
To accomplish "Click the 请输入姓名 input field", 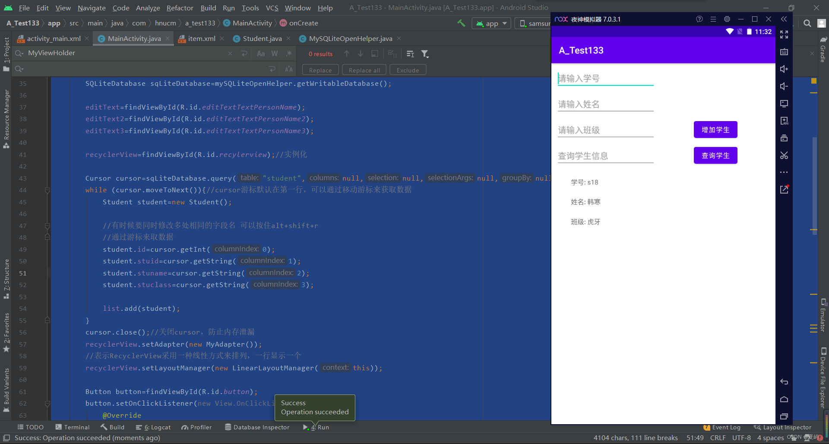I will pos(605,104).
